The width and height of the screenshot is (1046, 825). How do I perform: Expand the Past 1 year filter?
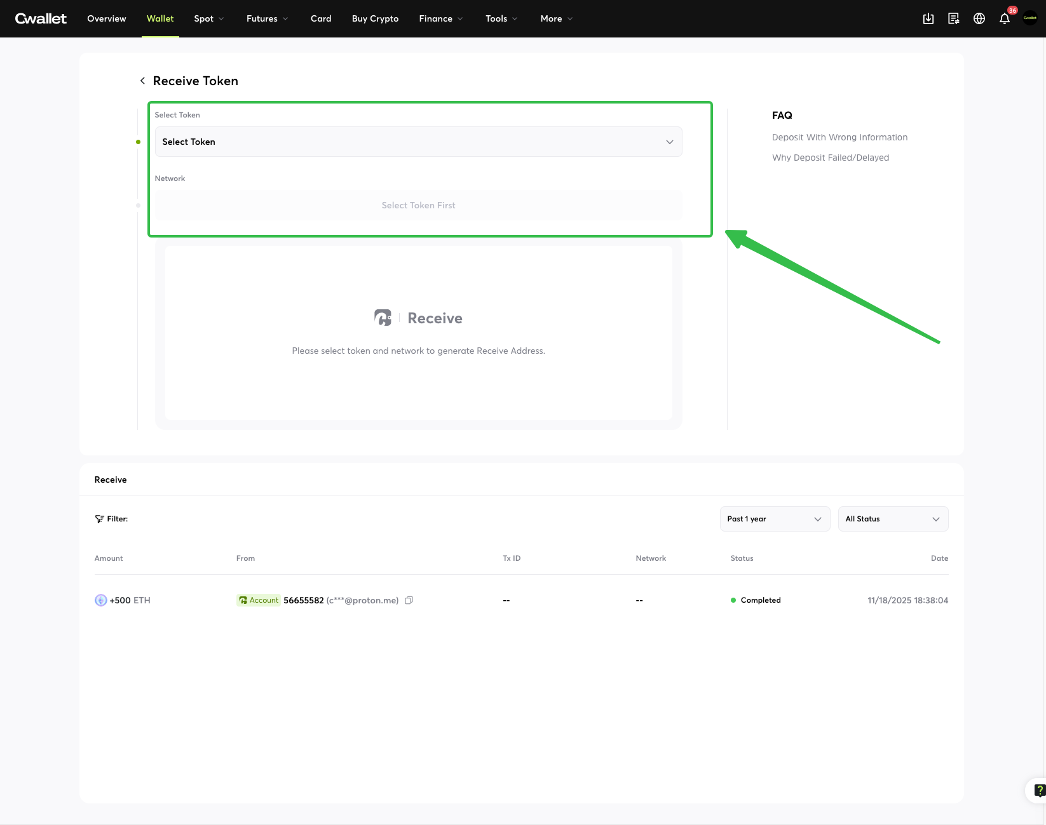pos(775,519)
